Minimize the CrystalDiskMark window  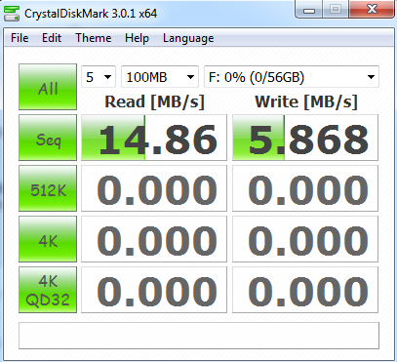point(309,9)
